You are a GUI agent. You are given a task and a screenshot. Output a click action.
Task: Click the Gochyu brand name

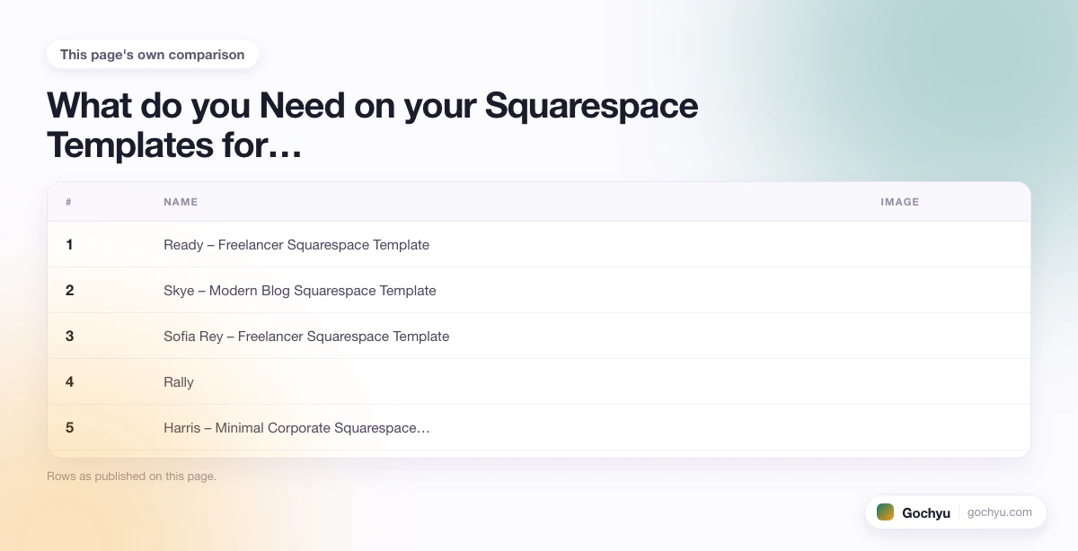coord(926,513)
